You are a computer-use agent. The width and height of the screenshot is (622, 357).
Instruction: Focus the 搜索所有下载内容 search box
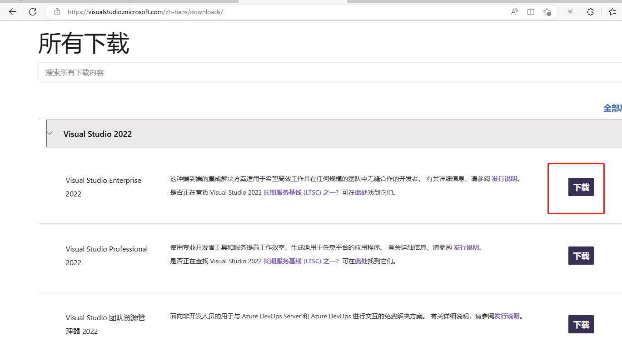point(330,72)
